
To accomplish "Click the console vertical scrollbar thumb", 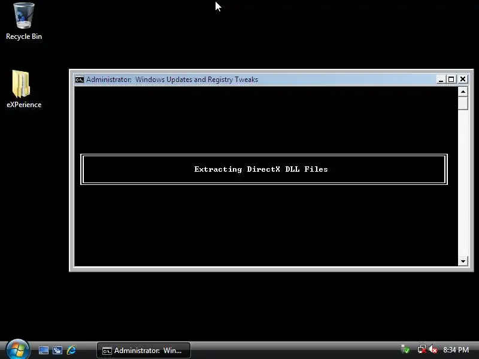I will click(463, 103).
